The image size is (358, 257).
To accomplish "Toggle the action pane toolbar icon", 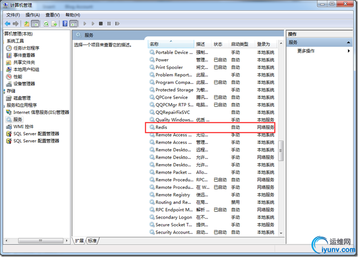I will [x=73, y=23].
